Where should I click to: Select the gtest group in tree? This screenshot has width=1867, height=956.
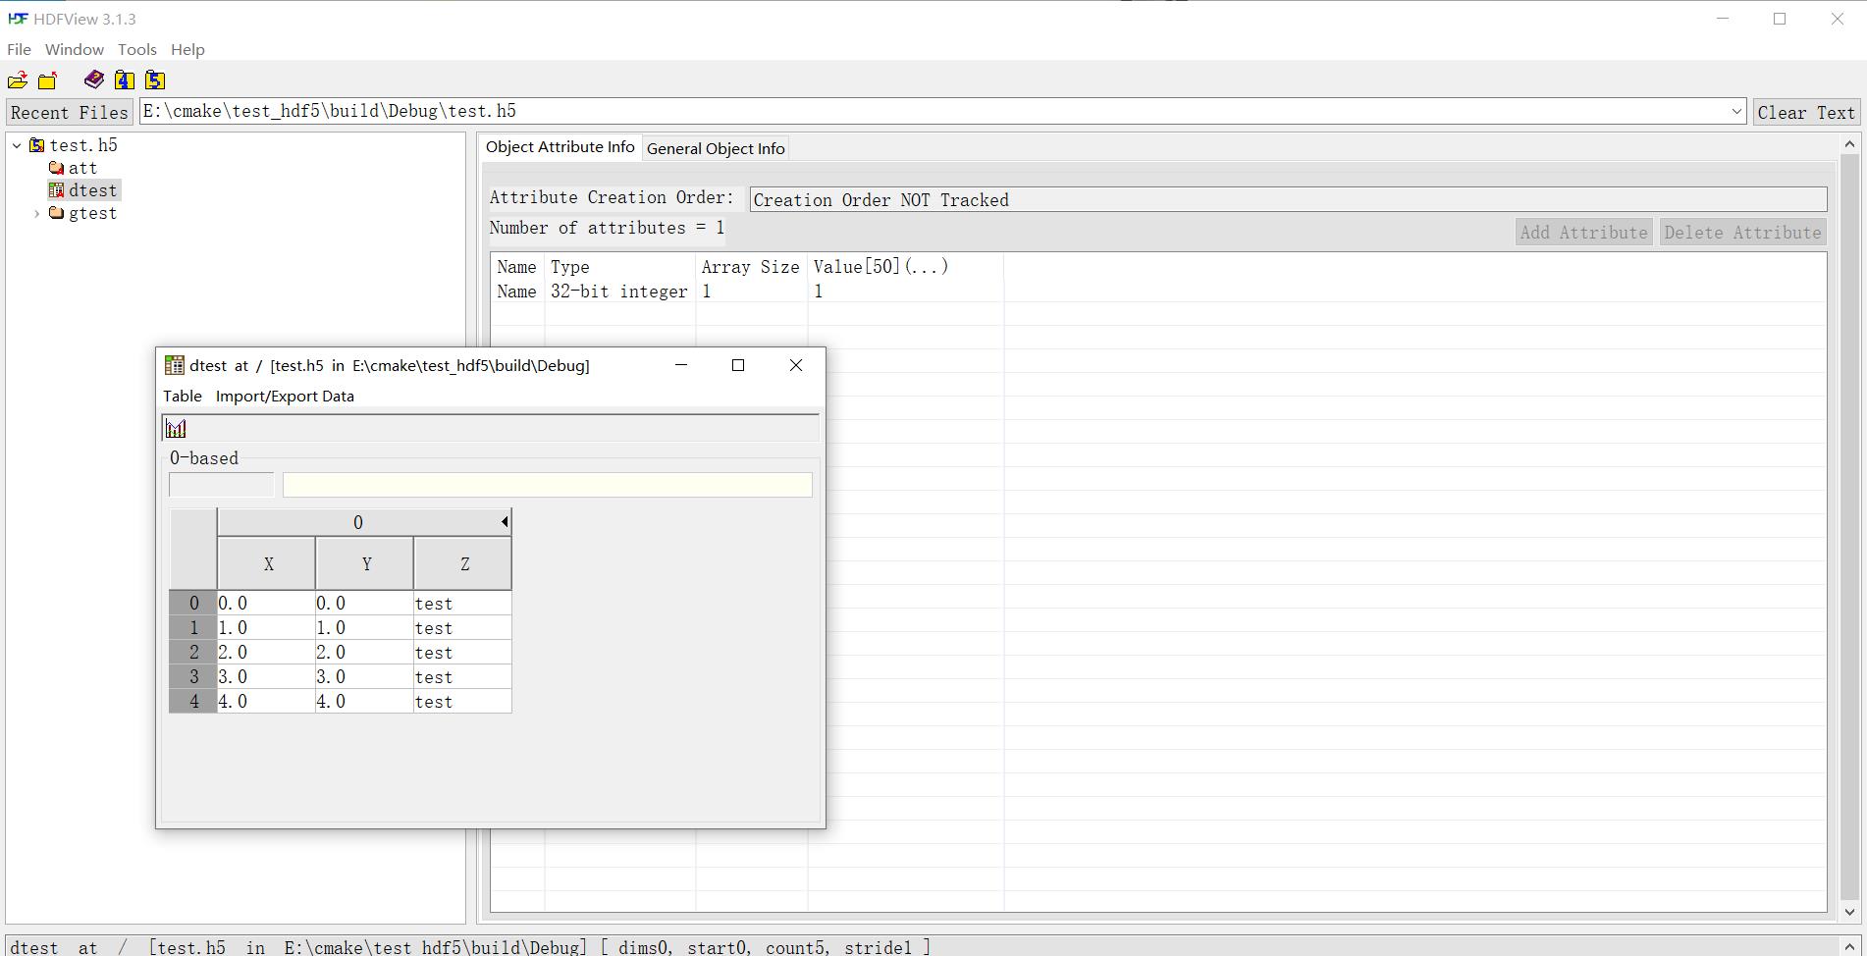click(92, 213)
